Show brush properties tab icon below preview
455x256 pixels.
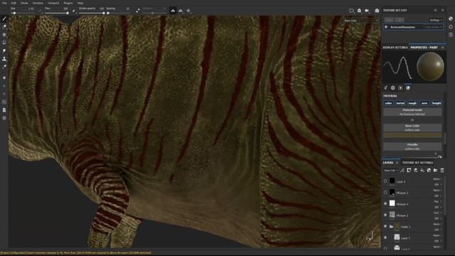point(385,87)
